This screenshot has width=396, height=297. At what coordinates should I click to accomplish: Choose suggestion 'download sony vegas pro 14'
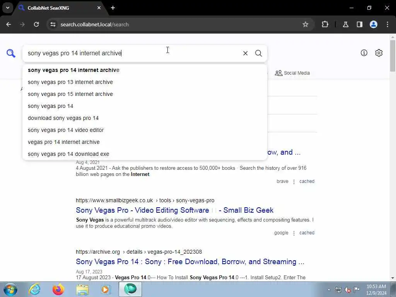pos(145,118)
